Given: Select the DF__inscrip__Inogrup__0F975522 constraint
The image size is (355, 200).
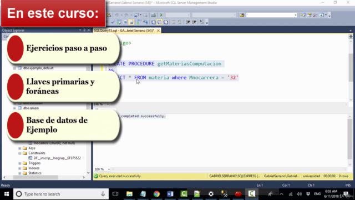Looking at the screenshot, I should (x=57, y=158).
